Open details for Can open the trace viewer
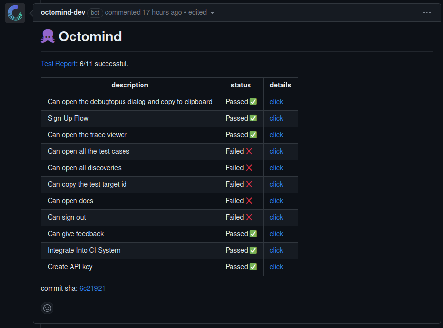The width and height of the screenshot is (443, 328). 276,135
